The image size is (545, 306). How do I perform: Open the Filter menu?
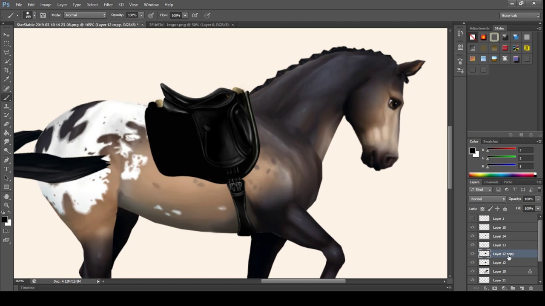point(108,5)
